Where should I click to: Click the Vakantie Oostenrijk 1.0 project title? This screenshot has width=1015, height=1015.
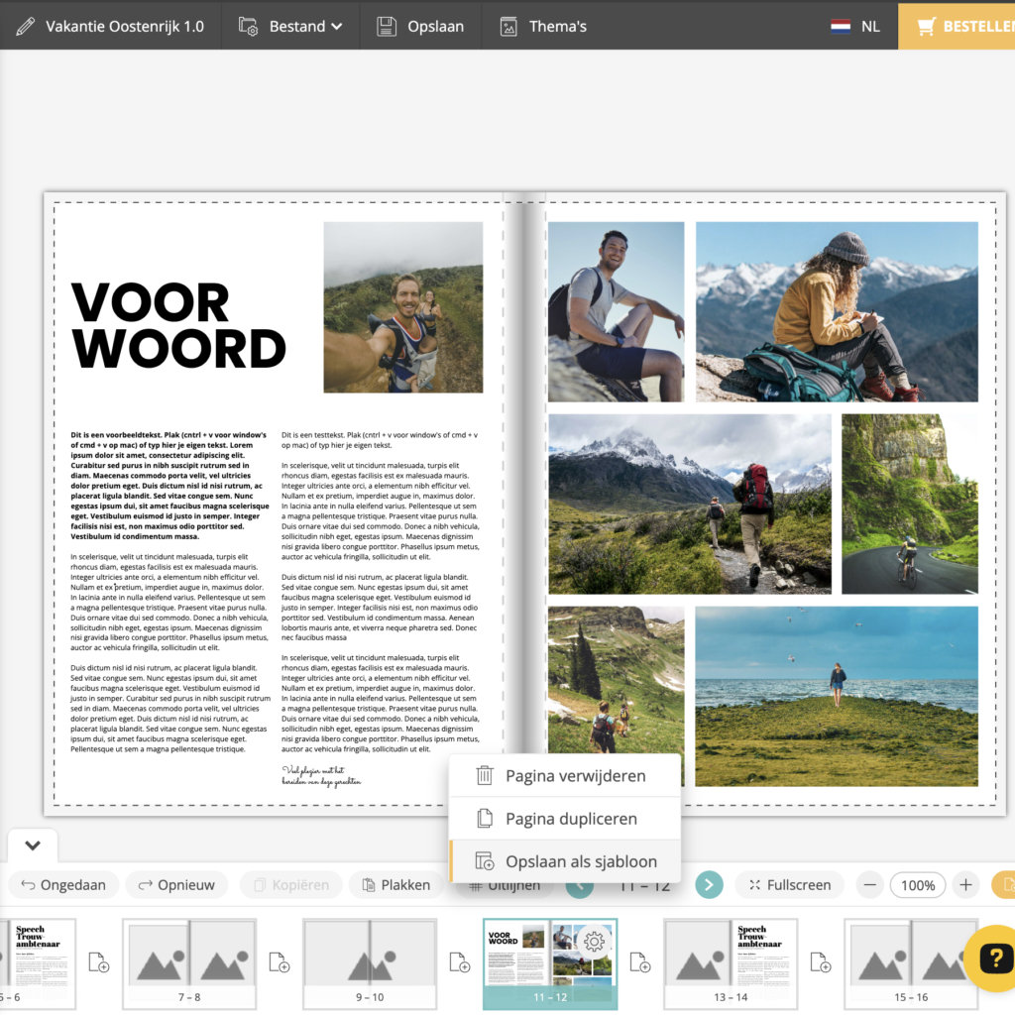tap(124, 27)
